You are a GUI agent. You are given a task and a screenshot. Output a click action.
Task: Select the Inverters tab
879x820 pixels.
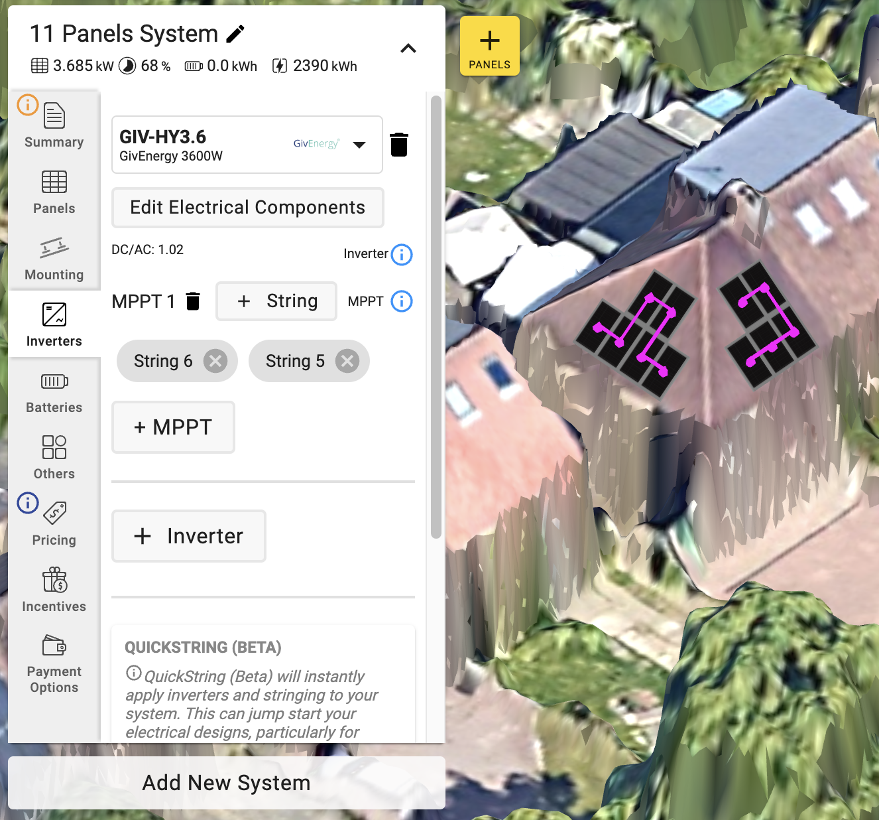click(x=54, y=324)
